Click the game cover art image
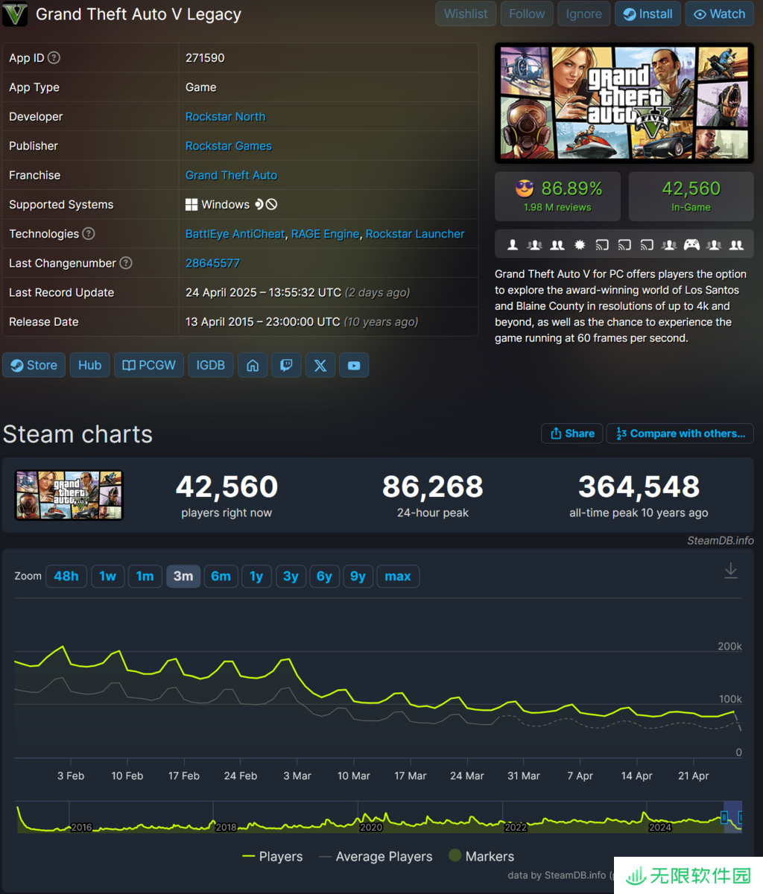Image resolution: width=763 pixels, height=894 pixels. [x=624, y=103]
